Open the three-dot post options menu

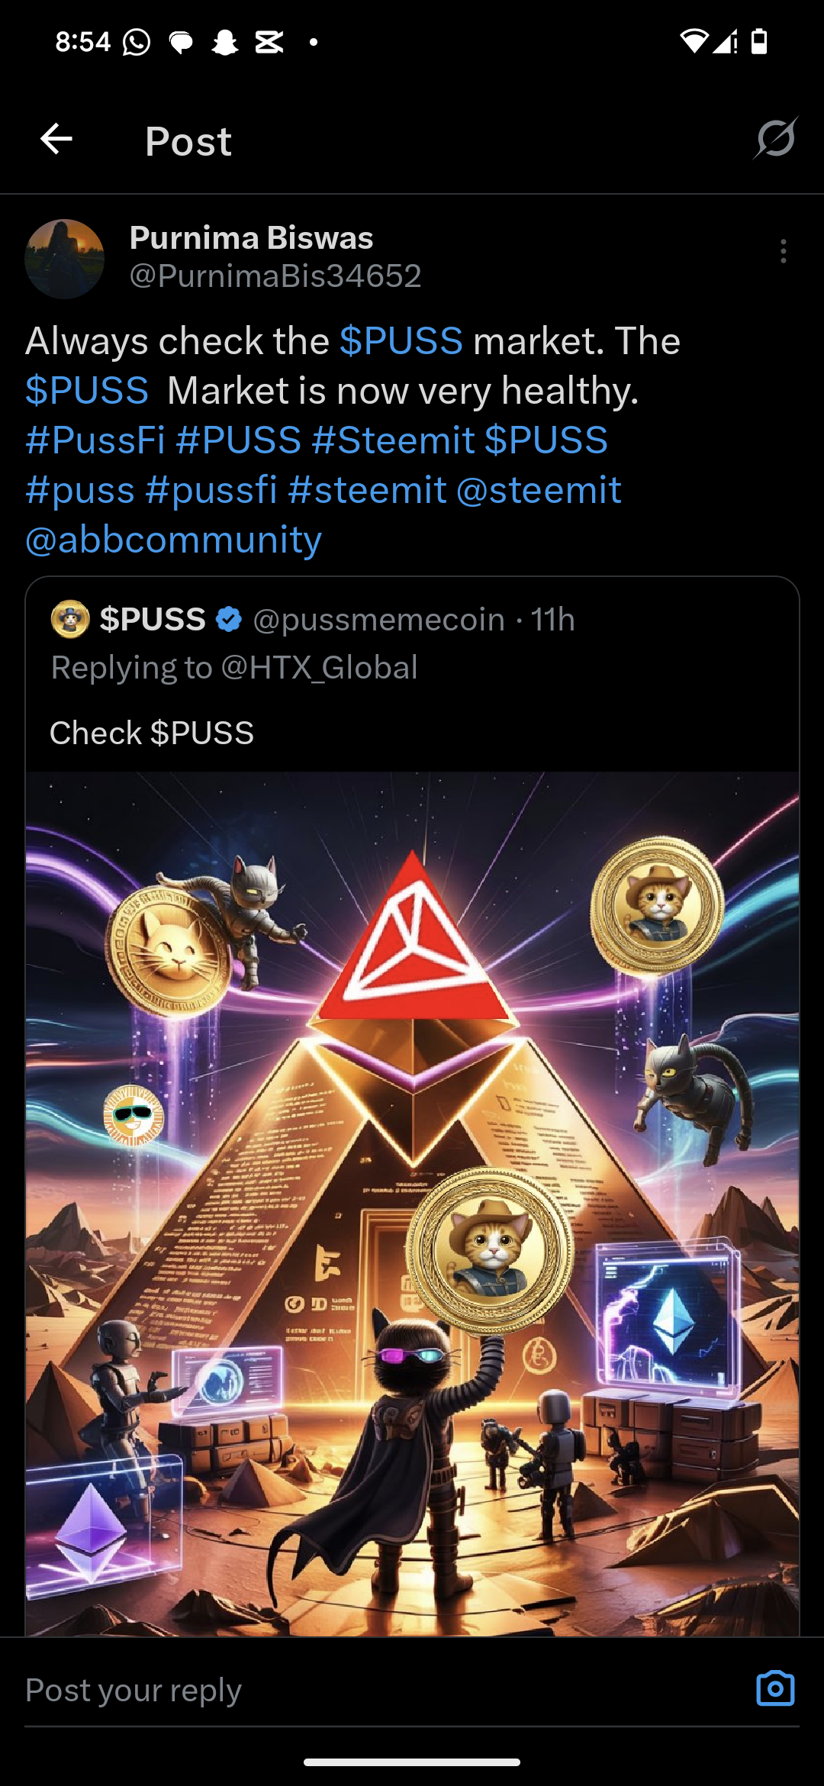(x=784, y=251)
